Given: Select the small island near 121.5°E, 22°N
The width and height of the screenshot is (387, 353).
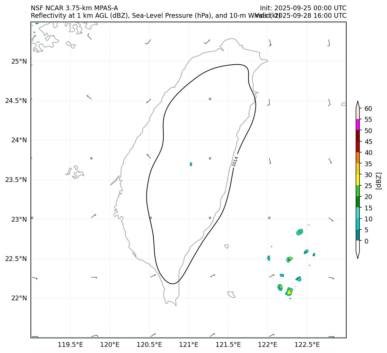Looking at the screenshot, I should pos(231,294).
